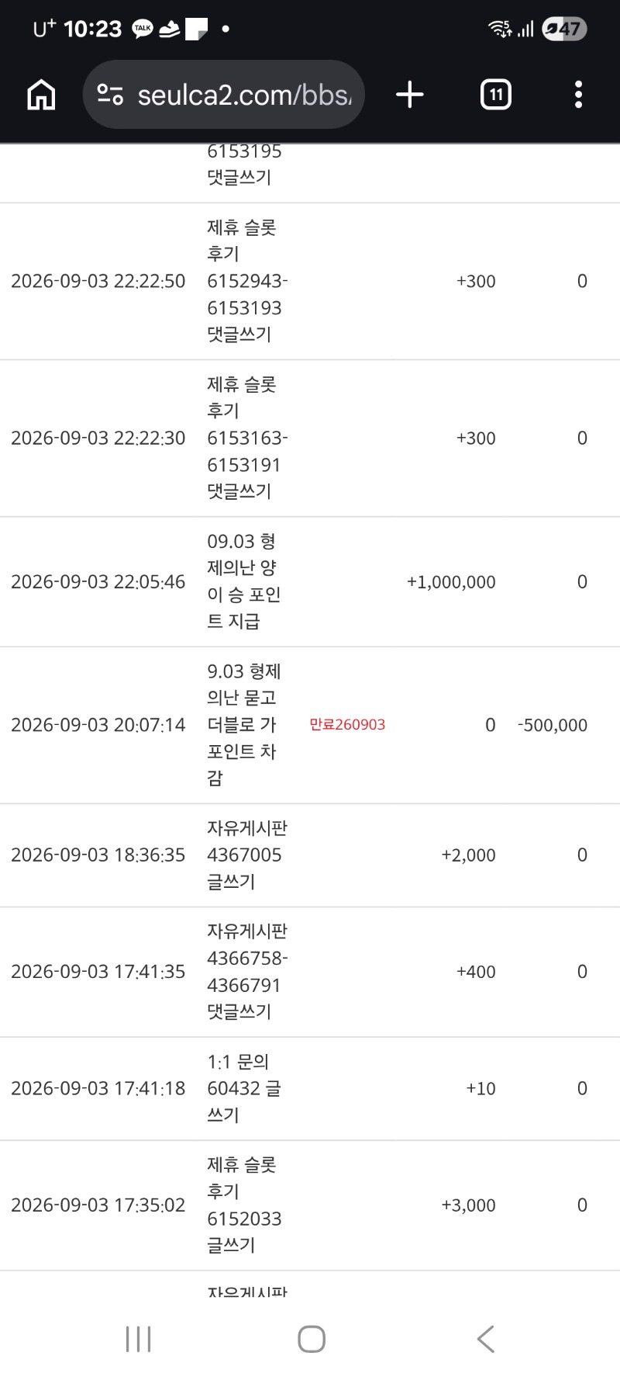This screenshot has width=620, height=1380.
Task: Tap the red 만료260903 expiry label
Action: click(347, 724)
